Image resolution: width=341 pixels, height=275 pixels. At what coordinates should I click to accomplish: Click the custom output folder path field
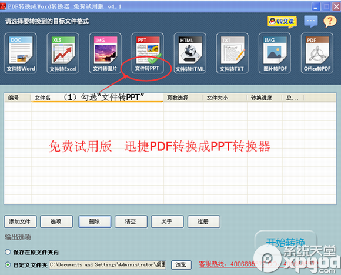tap(108, 265)
